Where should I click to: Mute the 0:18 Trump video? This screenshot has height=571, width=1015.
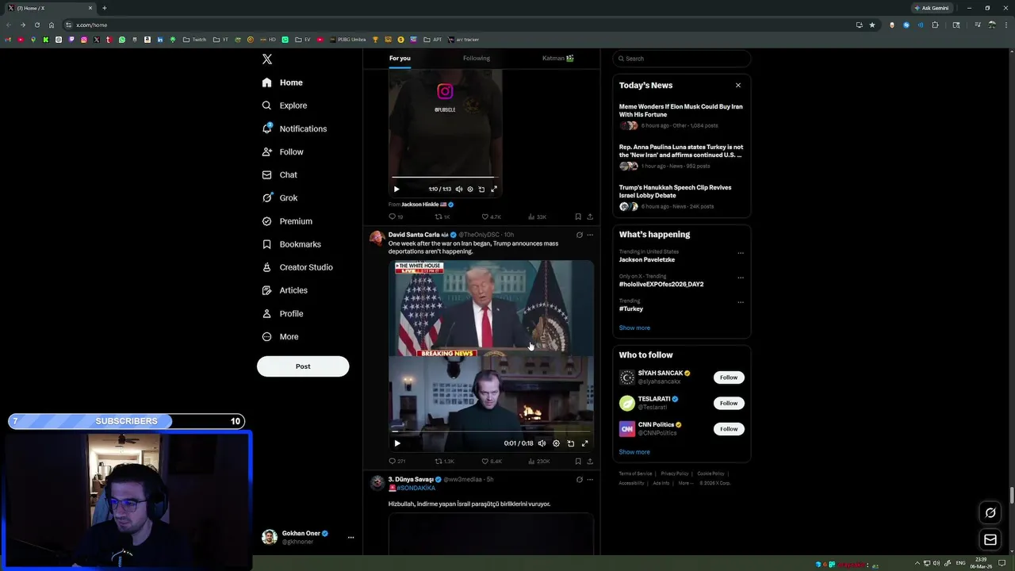coord(542,443)
